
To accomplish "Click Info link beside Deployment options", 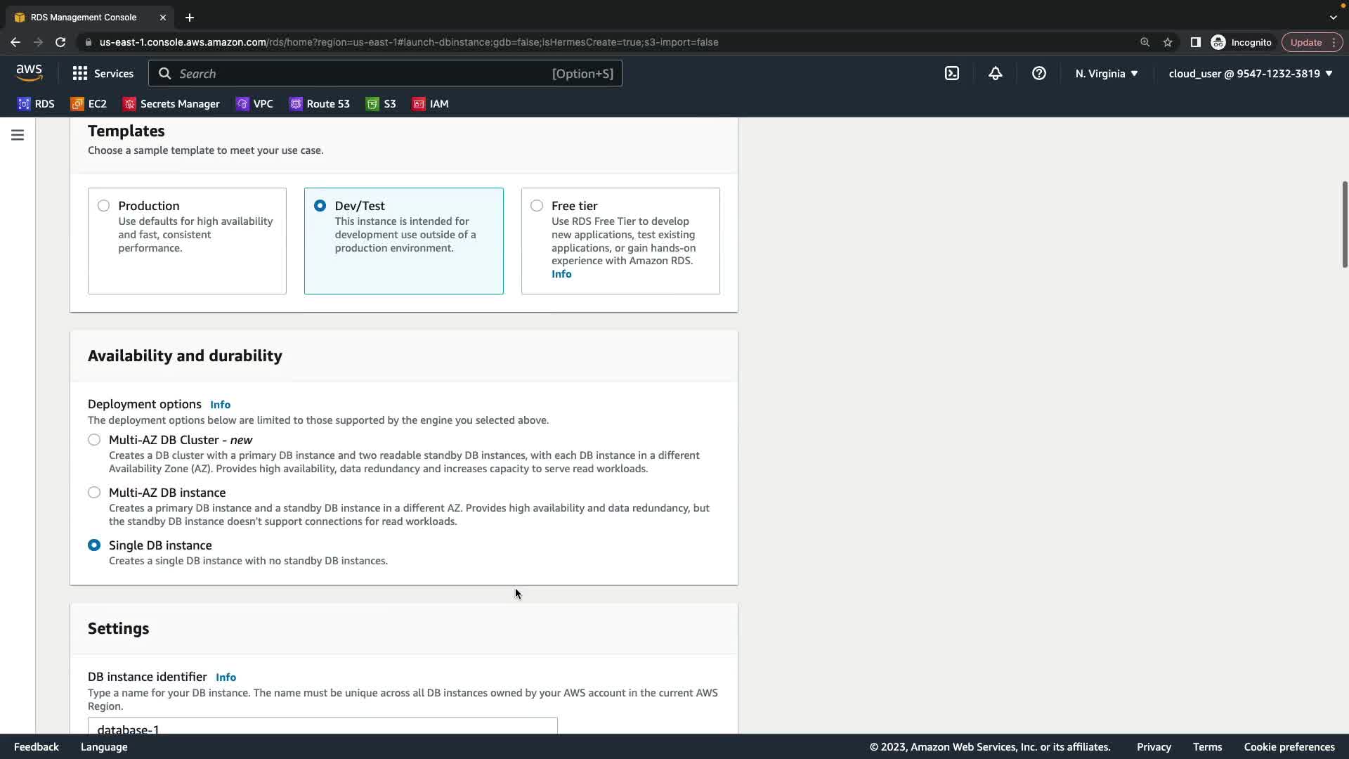I will tap(220, 405).
